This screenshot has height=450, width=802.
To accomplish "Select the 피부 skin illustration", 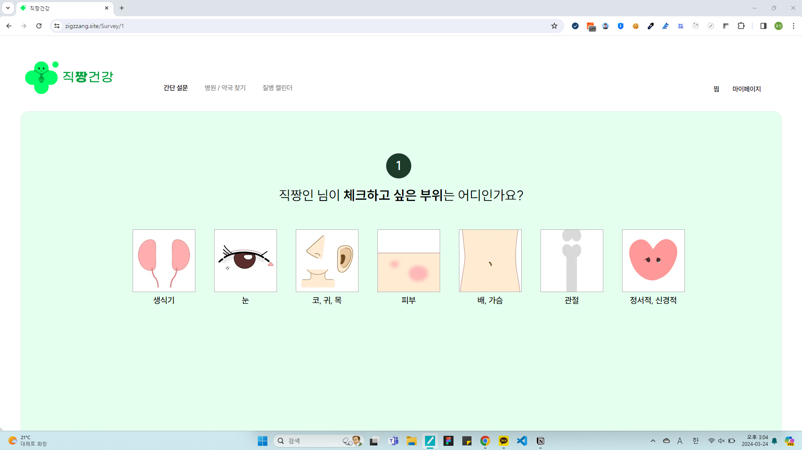I will (408, 260).
